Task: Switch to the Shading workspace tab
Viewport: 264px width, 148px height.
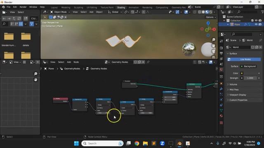Action: pos(121,7)
